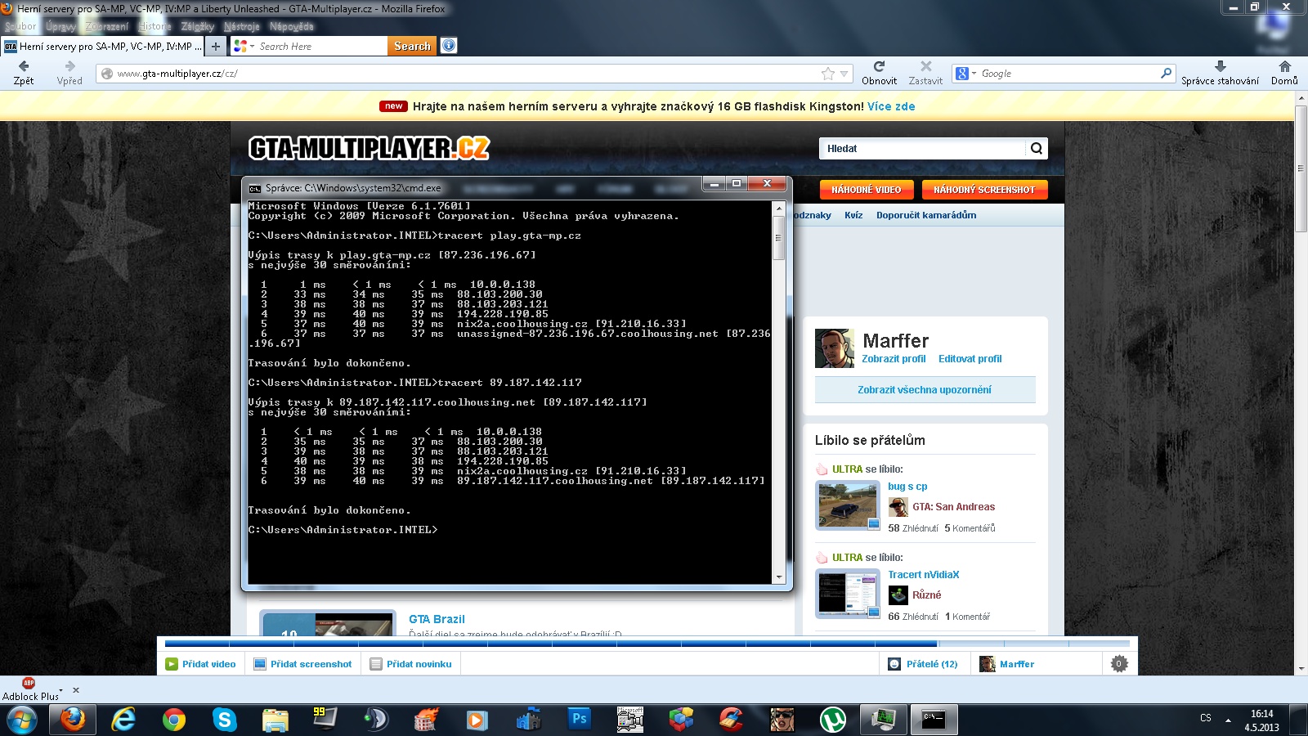Open Tracert nVidiaX link
Viewport: 1308px width, 736px height.
924,575
